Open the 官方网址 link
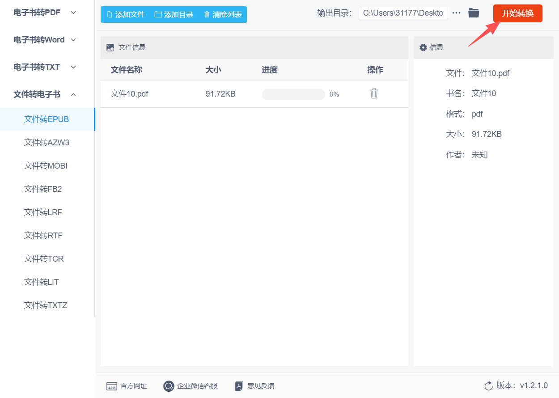The width and height of the screenshot is (559, 398). 127,386
